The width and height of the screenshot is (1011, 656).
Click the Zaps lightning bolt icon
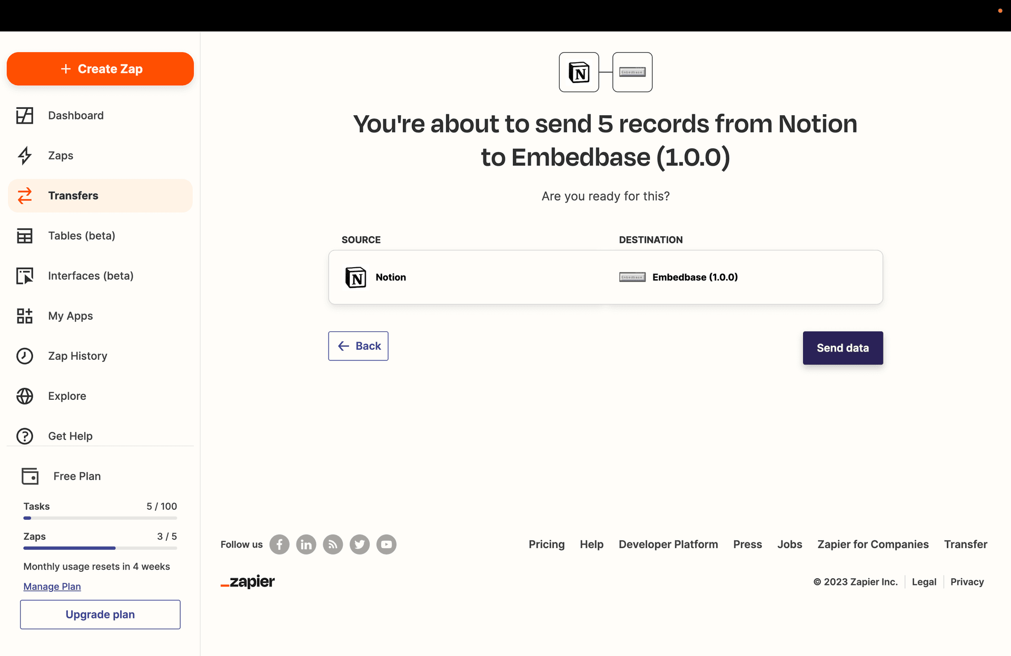tap(25, 156)
